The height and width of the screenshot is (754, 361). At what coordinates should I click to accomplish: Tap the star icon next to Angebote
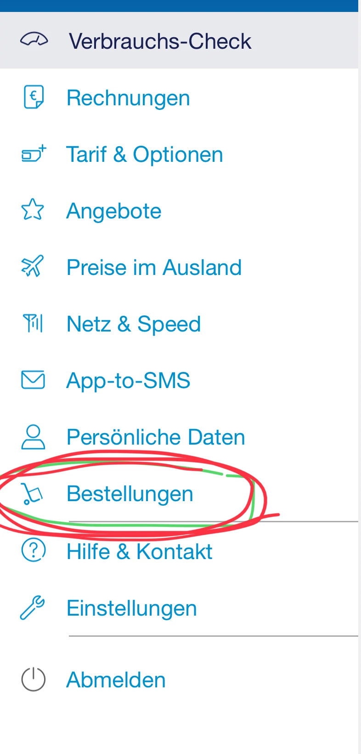(33, 211)
